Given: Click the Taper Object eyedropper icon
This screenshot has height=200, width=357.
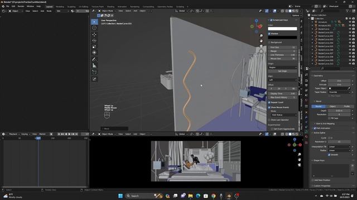Looking at the screenshot, I should (x=349, y=88).
